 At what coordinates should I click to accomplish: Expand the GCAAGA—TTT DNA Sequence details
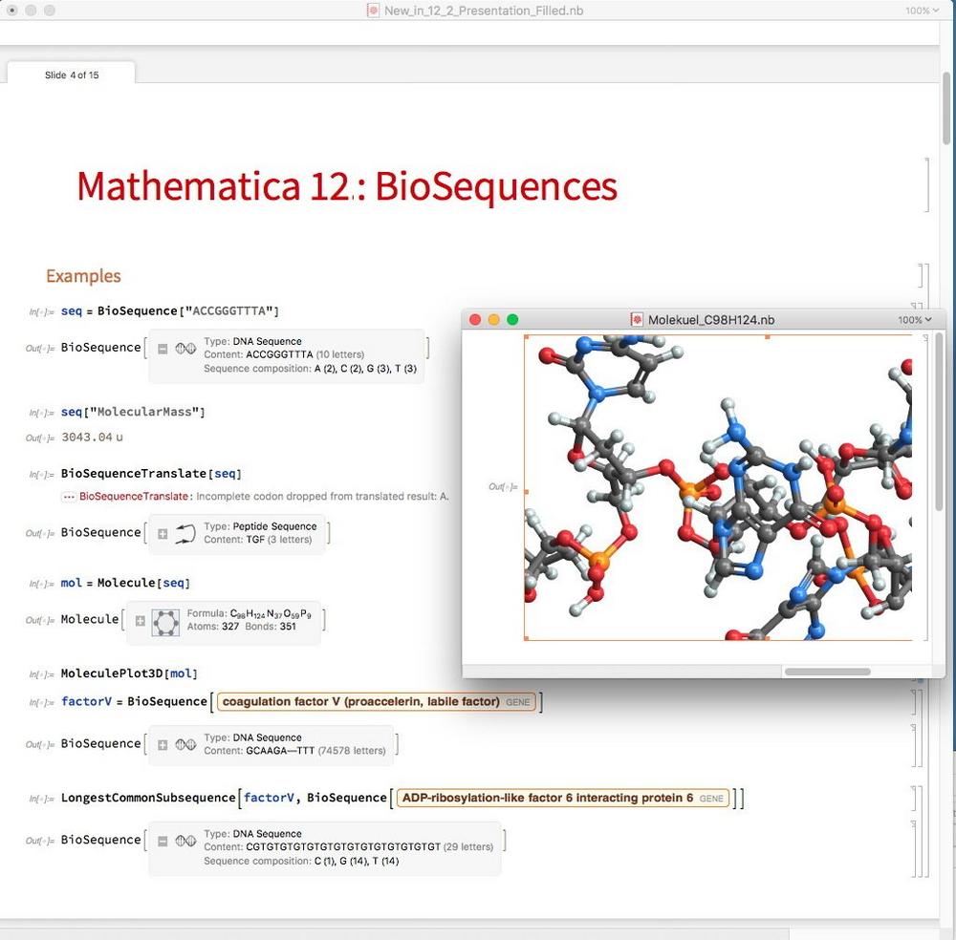(x=163, y=745)
